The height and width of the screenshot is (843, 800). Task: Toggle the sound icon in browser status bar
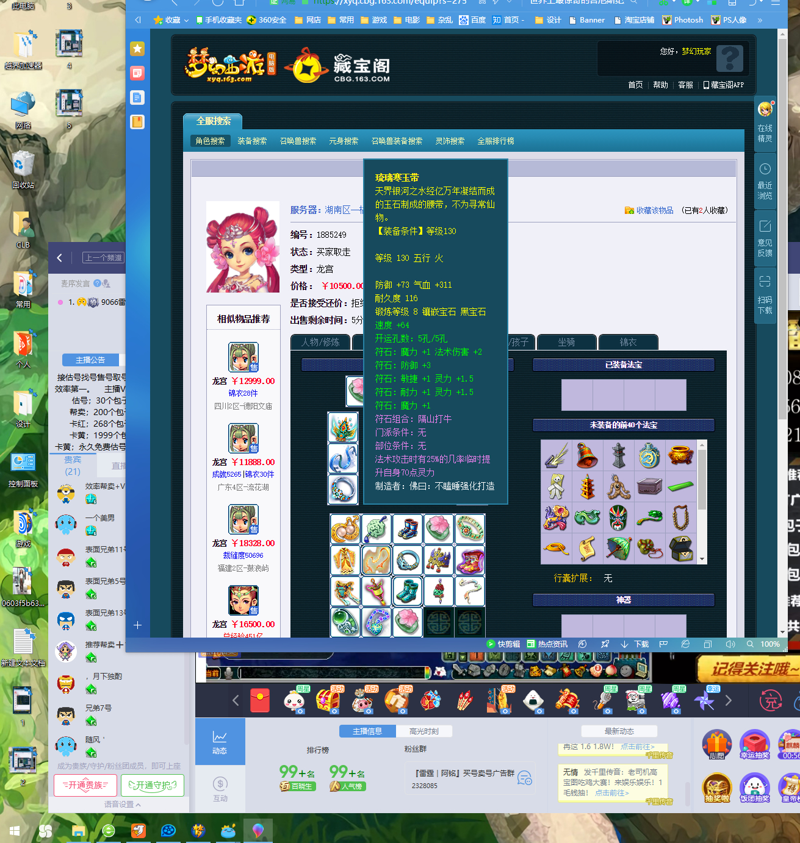click(x=730, y=644)
